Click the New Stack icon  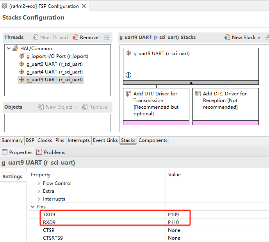(227, 37)
